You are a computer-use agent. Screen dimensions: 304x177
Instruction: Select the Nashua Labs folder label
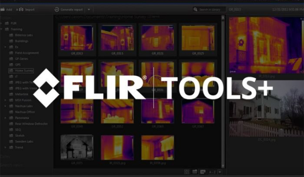click(24, 106)
